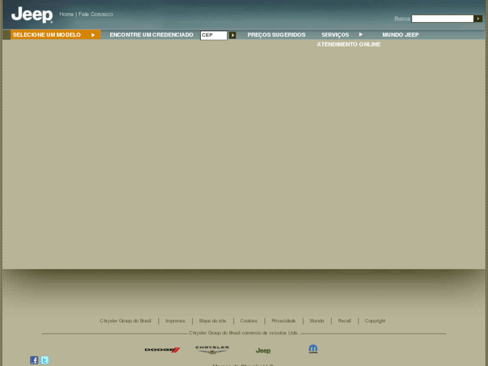Open Imprensa footer link

click(x=175, y=321)
